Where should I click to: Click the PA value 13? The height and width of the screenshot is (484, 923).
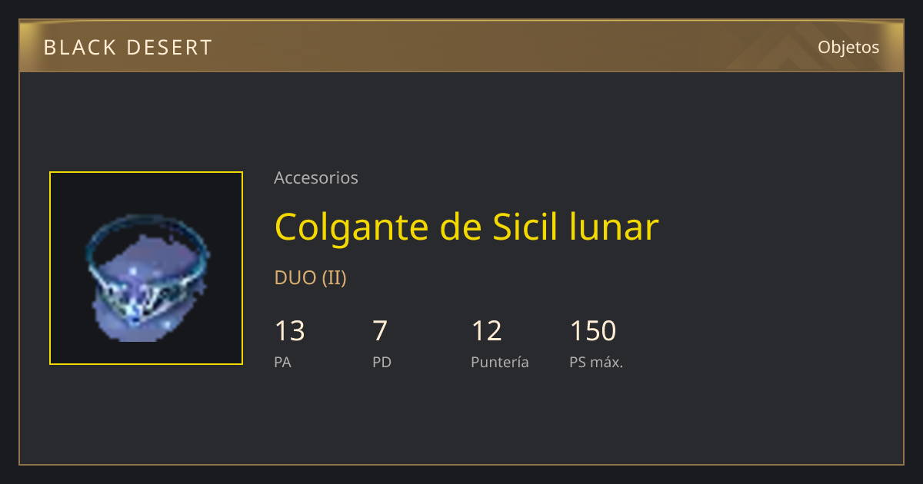pos(289,331)
